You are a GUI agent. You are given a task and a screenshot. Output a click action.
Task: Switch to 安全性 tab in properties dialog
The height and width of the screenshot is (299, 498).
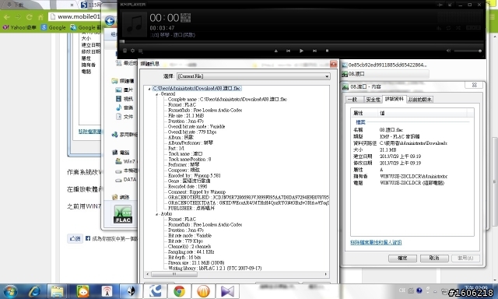pos(373,100)
